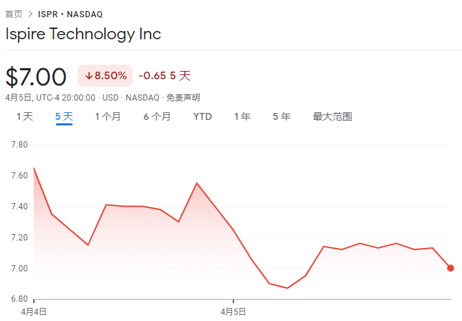
Task: Click the down-arrow 8.50% change badge
Action: 105,76
